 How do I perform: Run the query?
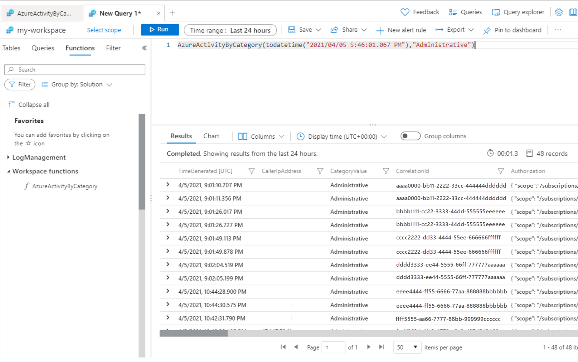point(160,30)
